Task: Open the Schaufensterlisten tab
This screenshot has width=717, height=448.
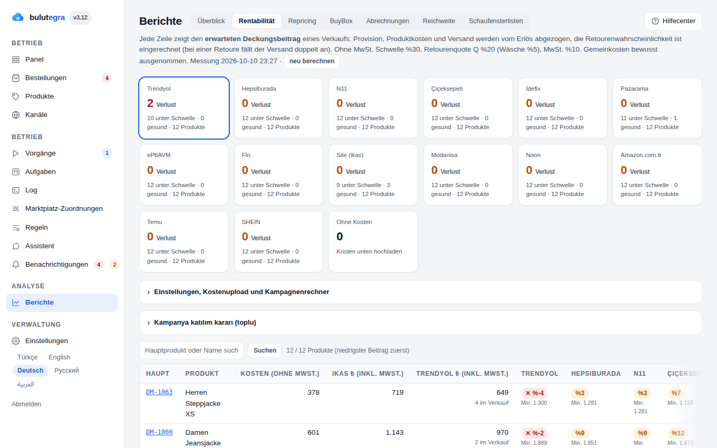Action: (x=496, y=21)
